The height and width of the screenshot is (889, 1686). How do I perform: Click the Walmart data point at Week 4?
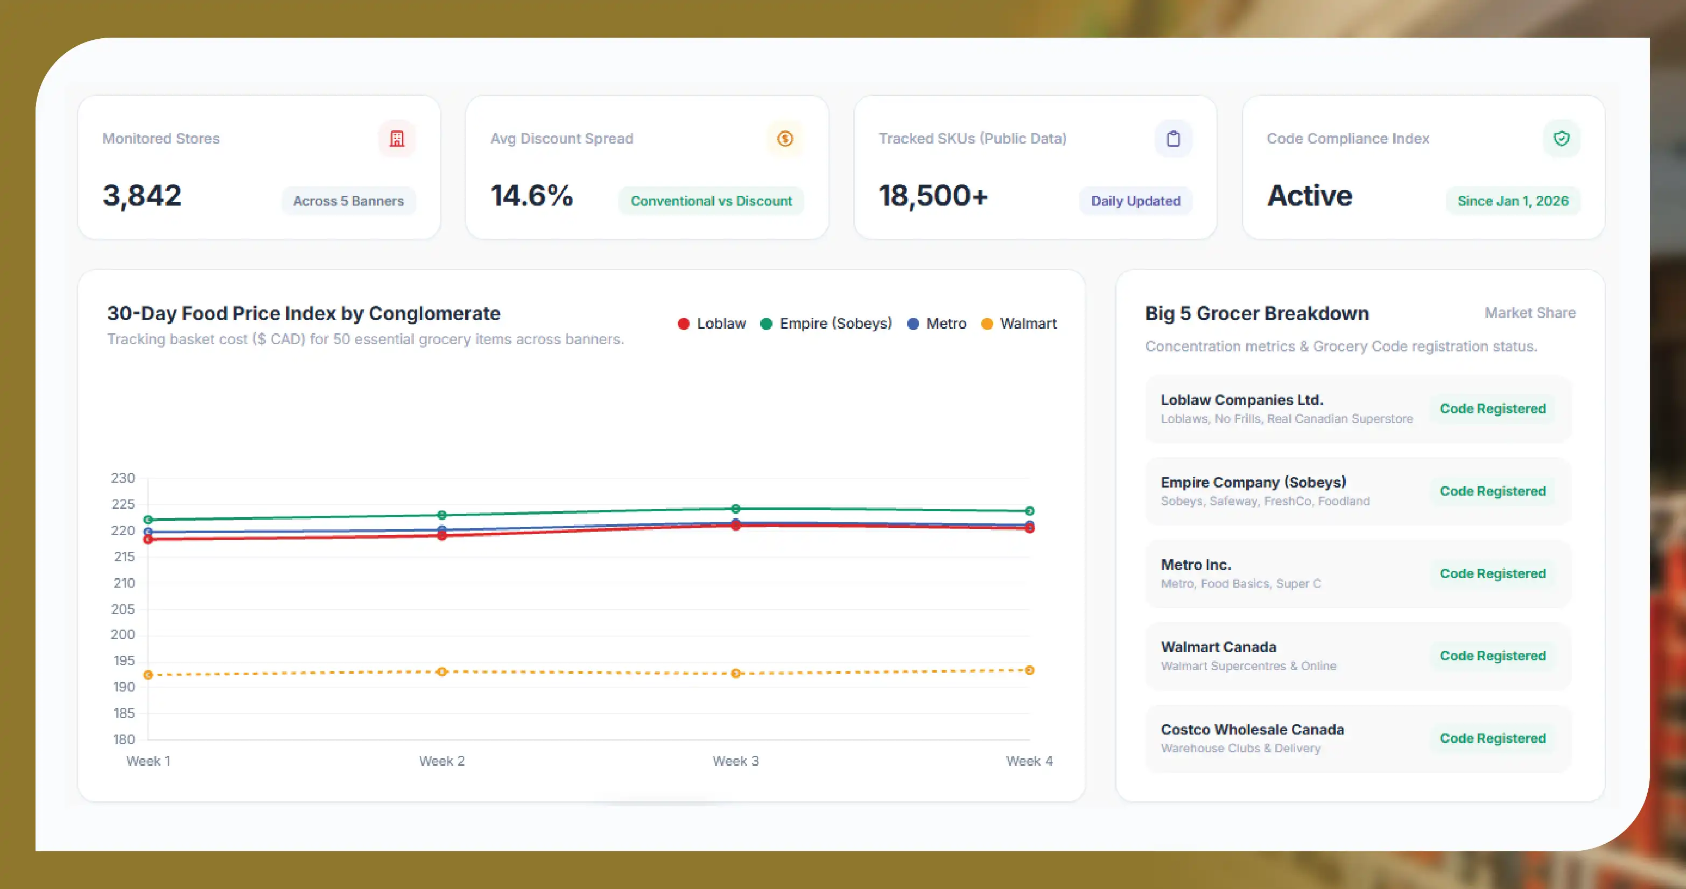coord(1030,671)
